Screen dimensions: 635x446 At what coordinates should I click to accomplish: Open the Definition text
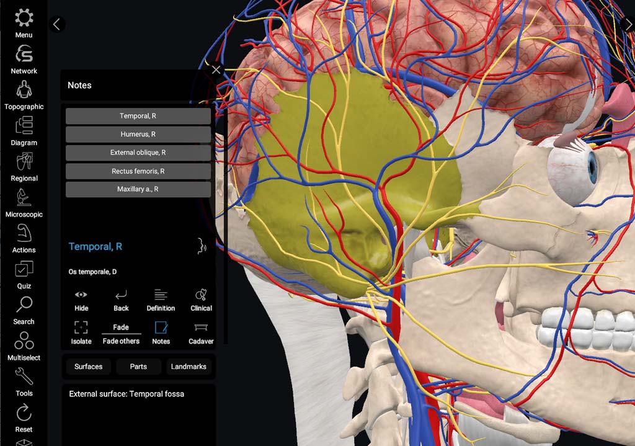click(x=161, y=301)
